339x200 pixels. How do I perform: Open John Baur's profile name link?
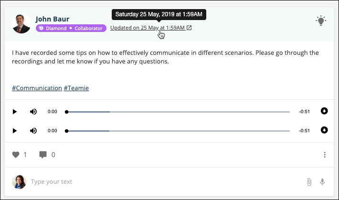pyautogui.click(x=53, y=19)
